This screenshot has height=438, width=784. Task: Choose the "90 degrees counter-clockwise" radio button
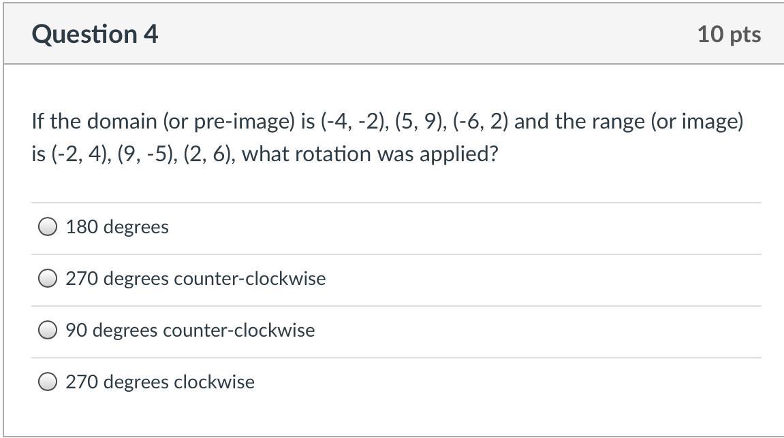coord(48,331)
